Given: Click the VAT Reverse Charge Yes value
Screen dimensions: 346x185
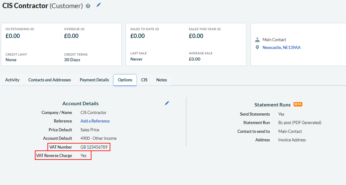Looking at the screenshot, I should [x=83, y=155].
